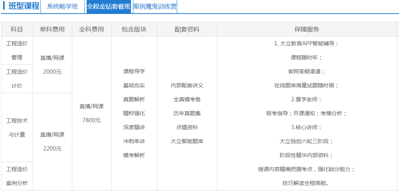Click the 2.督学老师 service line
Screen dimensions: 399x192
coord(307,100)
